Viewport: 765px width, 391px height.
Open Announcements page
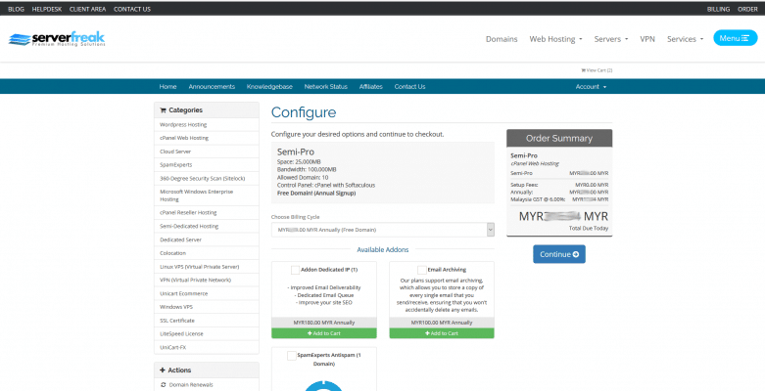[212, 87]
